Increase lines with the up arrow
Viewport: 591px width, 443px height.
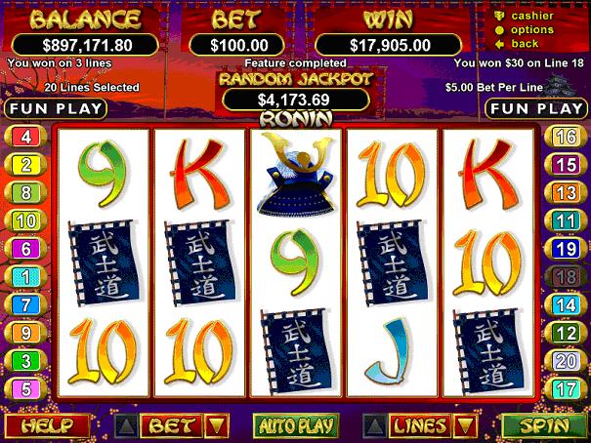point(375,426)
